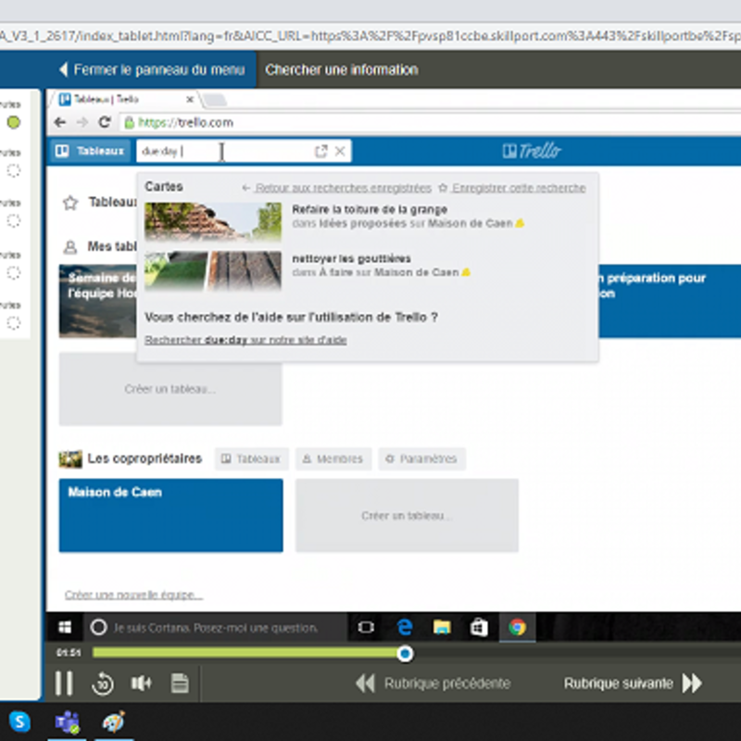Select the third dotted section indicator
Image resolution: width=741 pixels, height=741 pixels.
(x=14, y=220)
